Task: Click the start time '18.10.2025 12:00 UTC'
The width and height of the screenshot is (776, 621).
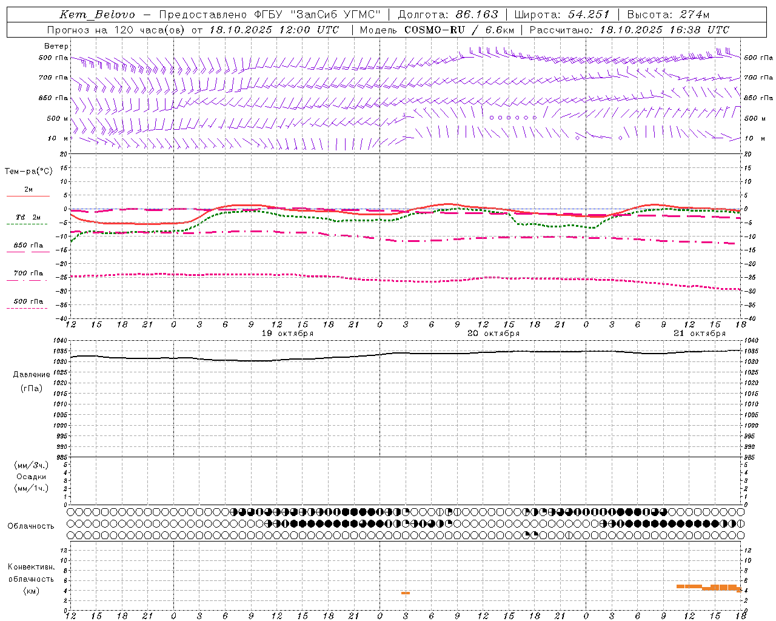Action: point(274,30)
